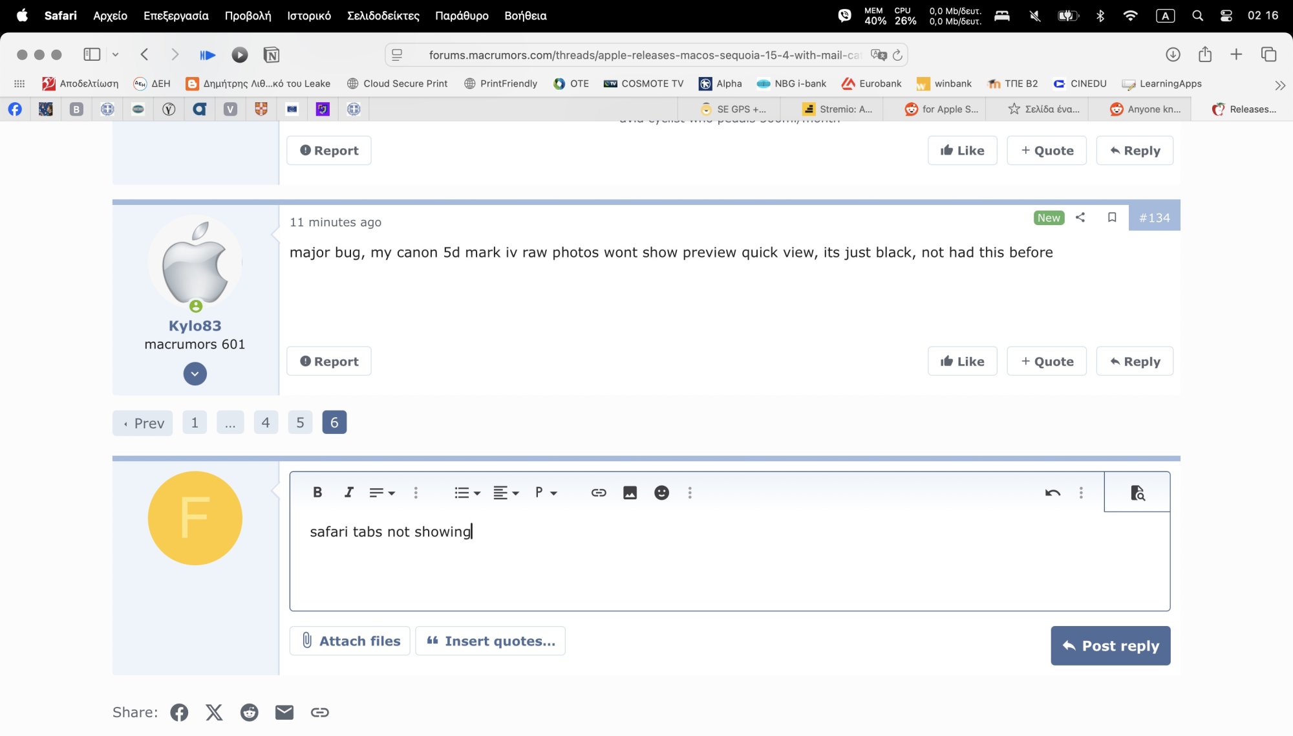Share thread on Reddit
This screenshot has height=736, width=1293.
coord(250,712)
